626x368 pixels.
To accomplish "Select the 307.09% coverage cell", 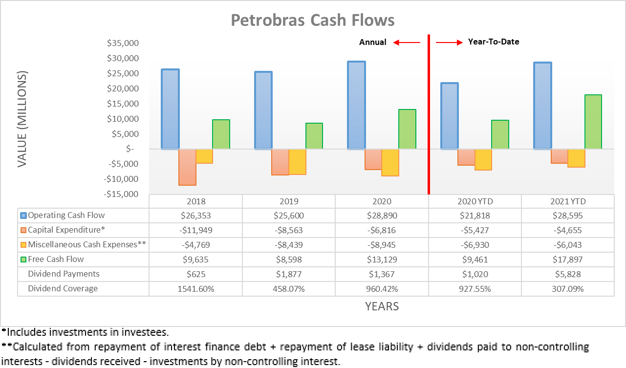I will (x=568, y=289).
